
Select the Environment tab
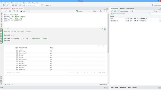[x=114, y=9]
